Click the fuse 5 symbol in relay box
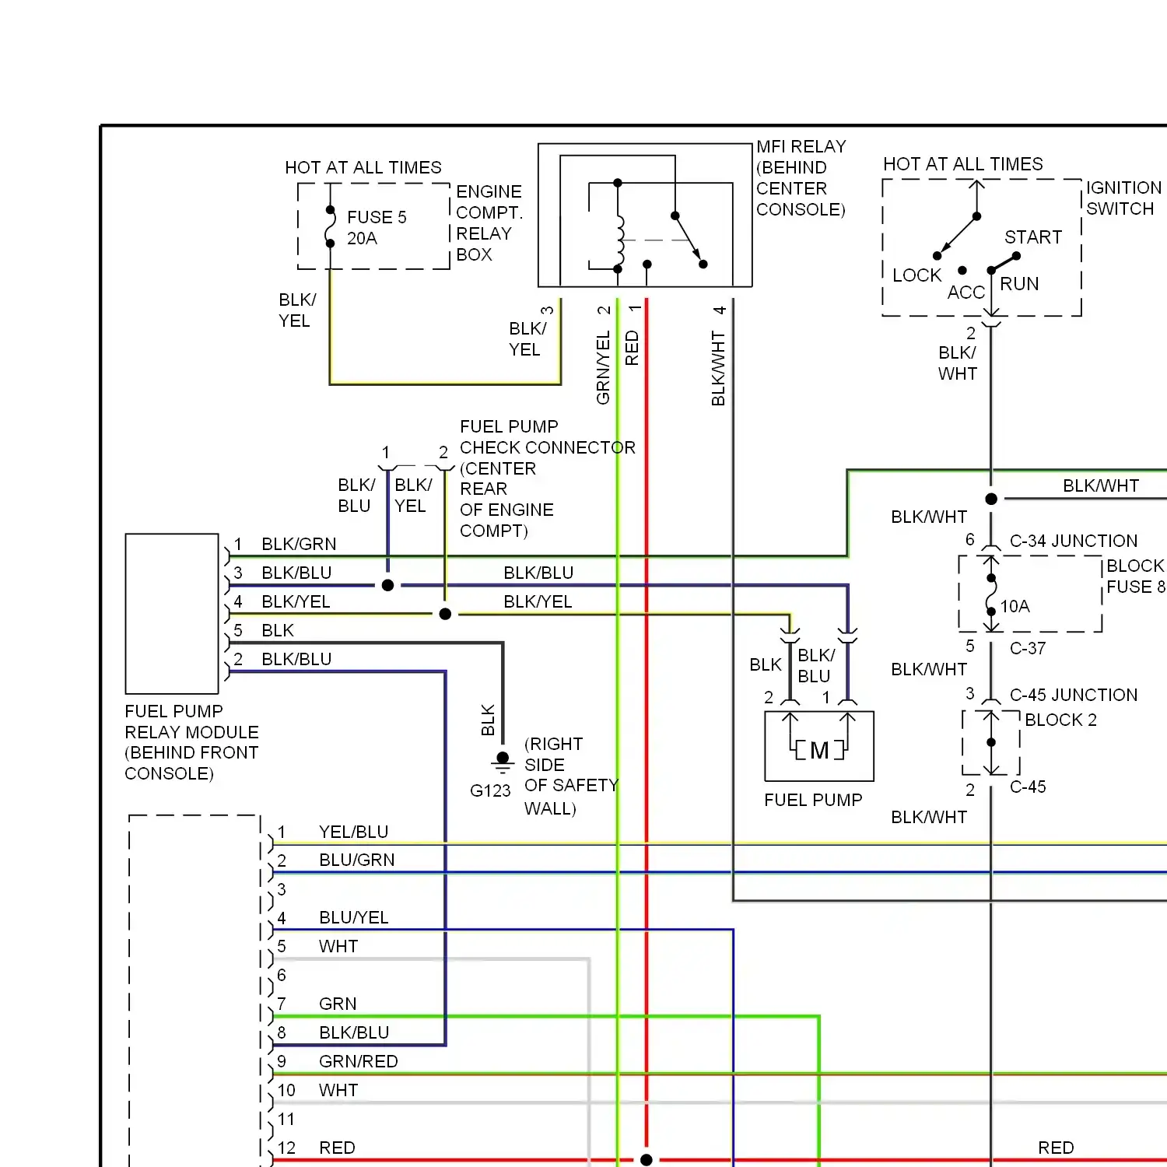This screenshot has width=1167, height=1167. [330, 226]
